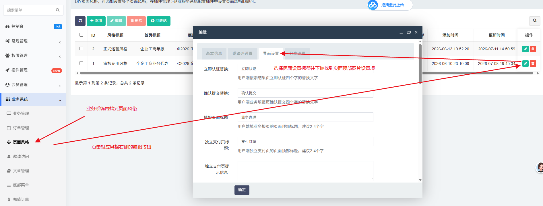This screenshot has height=206, width=543.
Task: Maximize the 编辑 dialog window
Action: [409, 33]
